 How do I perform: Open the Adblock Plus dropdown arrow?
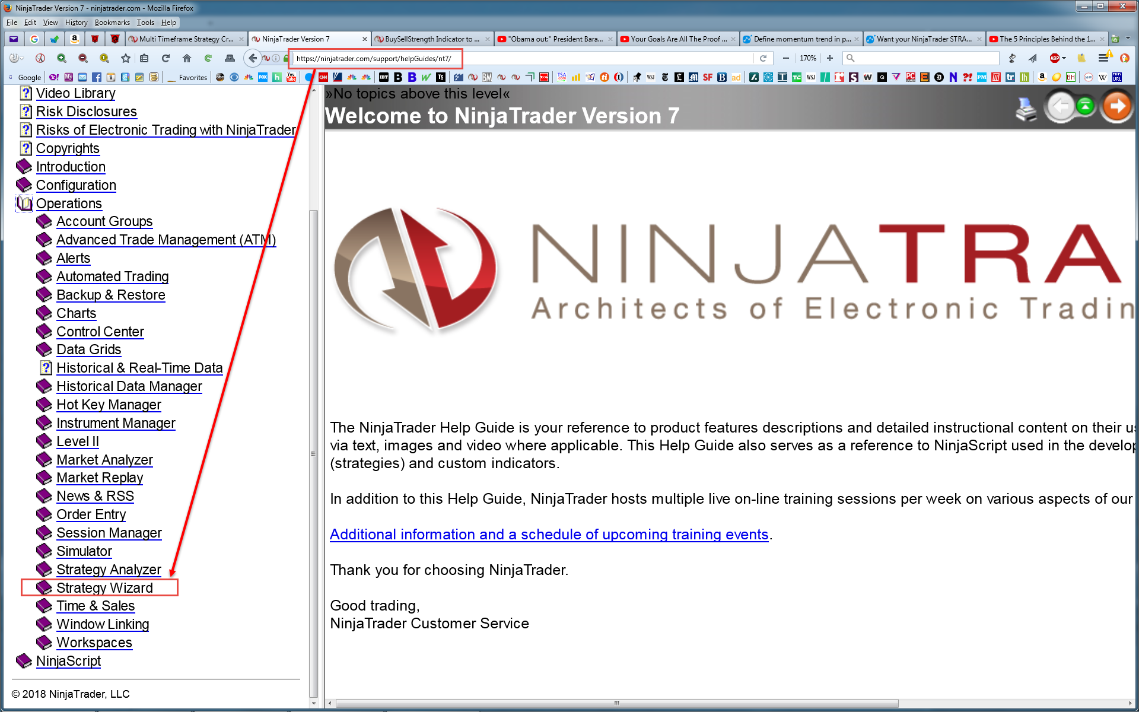click(x=1064, y=58)
